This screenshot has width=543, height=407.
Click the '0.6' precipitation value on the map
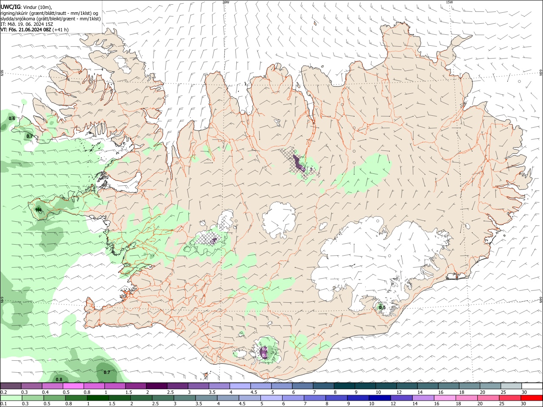point(12,118)
